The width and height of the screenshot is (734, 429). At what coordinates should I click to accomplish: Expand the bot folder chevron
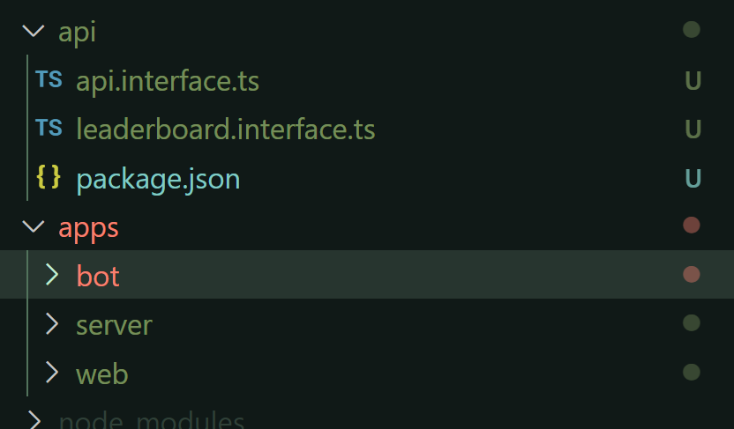click(52, 274)
